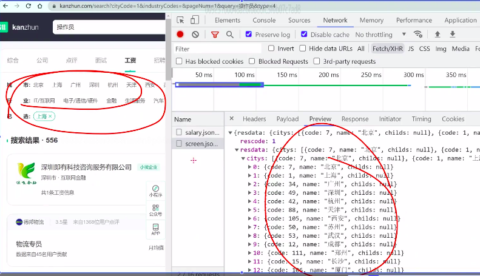The height and width of the screenshot is (276, 480).
Task: Check the screen.json request checkbox
Action: (x=179, y=144)
